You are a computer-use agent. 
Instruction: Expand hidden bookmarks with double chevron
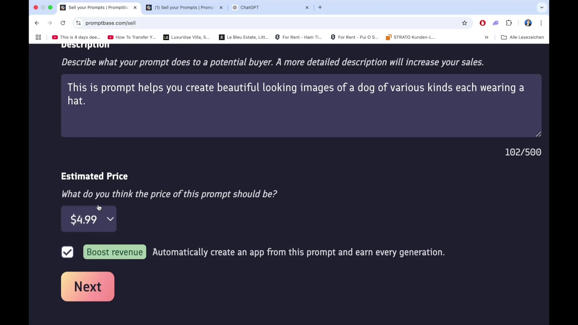tap(486, 37)
